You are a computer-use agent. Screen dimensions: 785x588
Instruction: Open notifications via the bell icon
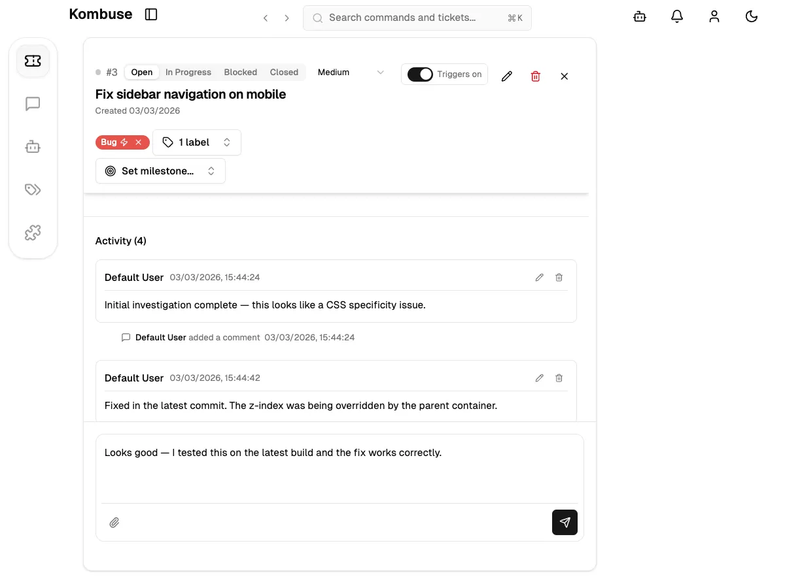click(x=677, y=16)
